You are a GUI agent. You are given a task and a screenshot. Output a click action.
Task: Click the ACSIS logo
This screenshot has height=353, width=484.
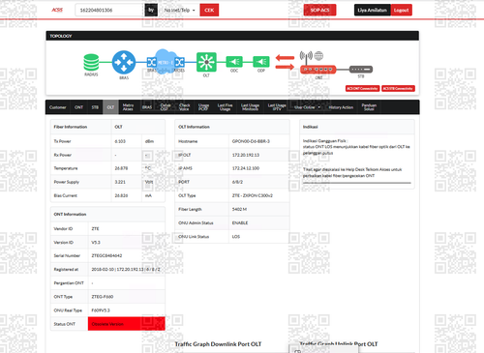tap(57, 10)
